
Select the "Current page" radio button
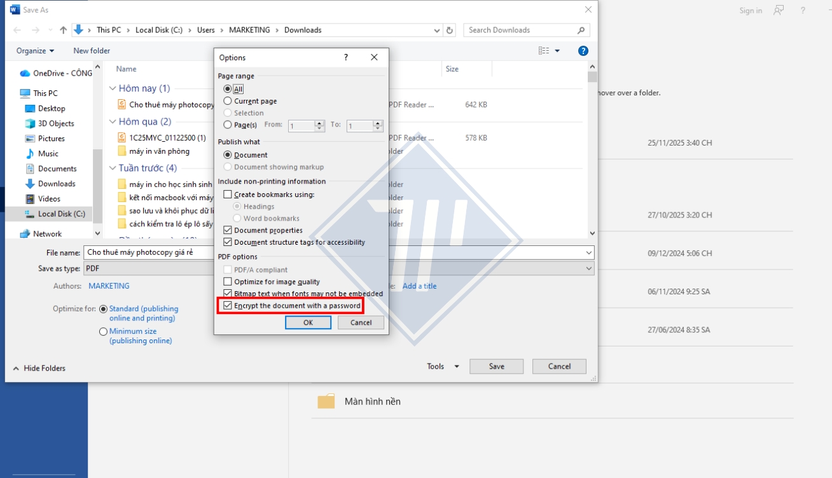click(227, 100)
